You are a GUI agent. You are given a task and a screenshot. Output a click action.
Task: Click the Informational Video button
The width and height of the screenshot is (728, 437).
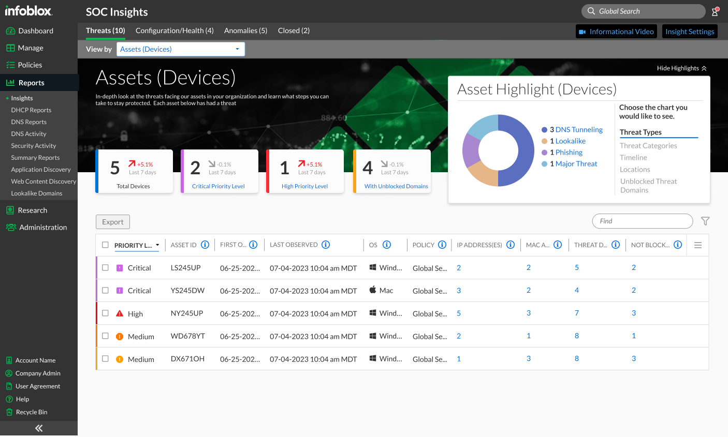pos(616,32)
